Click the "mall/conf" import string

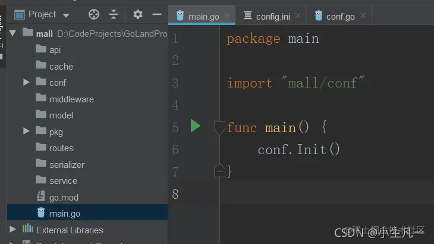tap(323, 83)
